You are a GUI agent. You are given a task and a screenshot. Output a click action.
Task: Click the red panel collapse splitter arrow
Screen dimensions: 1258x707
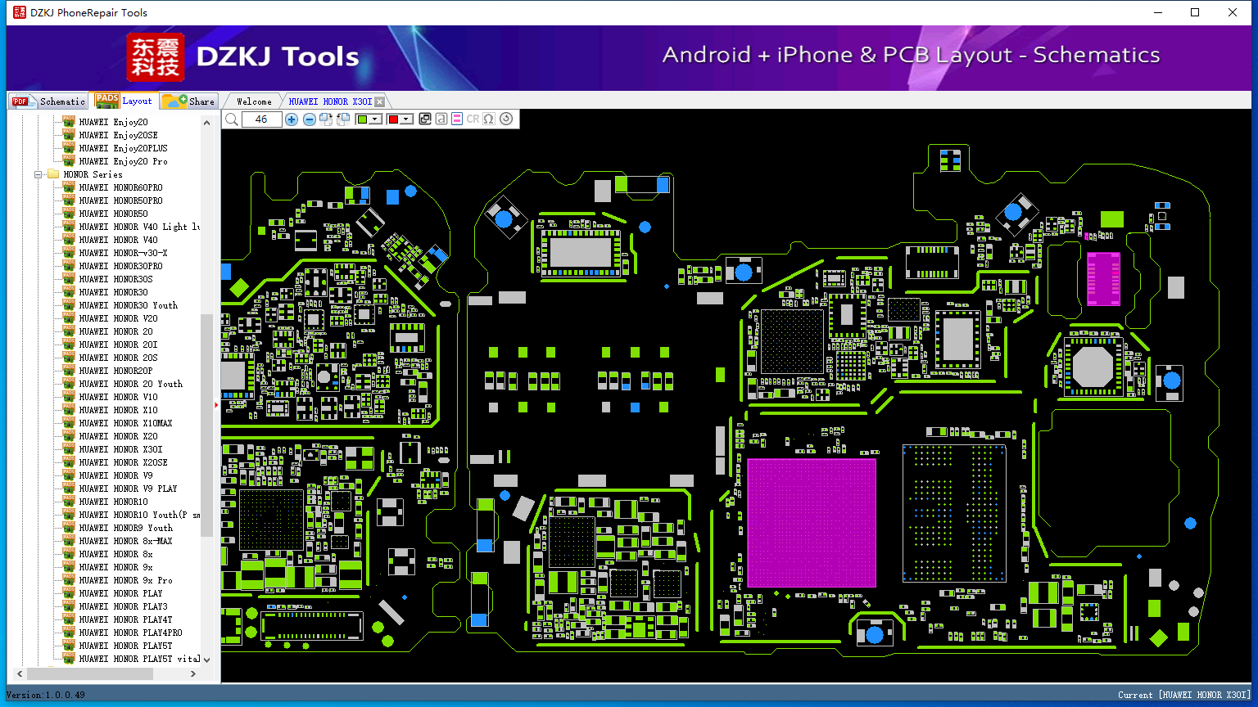pyautogui.click(x=216, y=404)
